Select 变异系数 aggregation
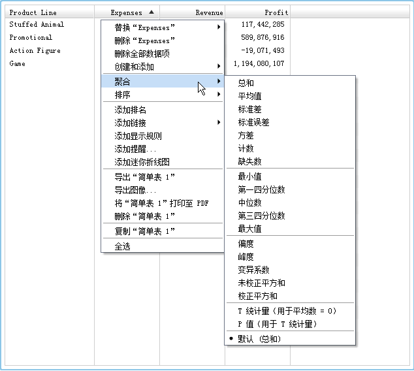Image resolution: width=414 pixels, height=371 pixels. 290,270
